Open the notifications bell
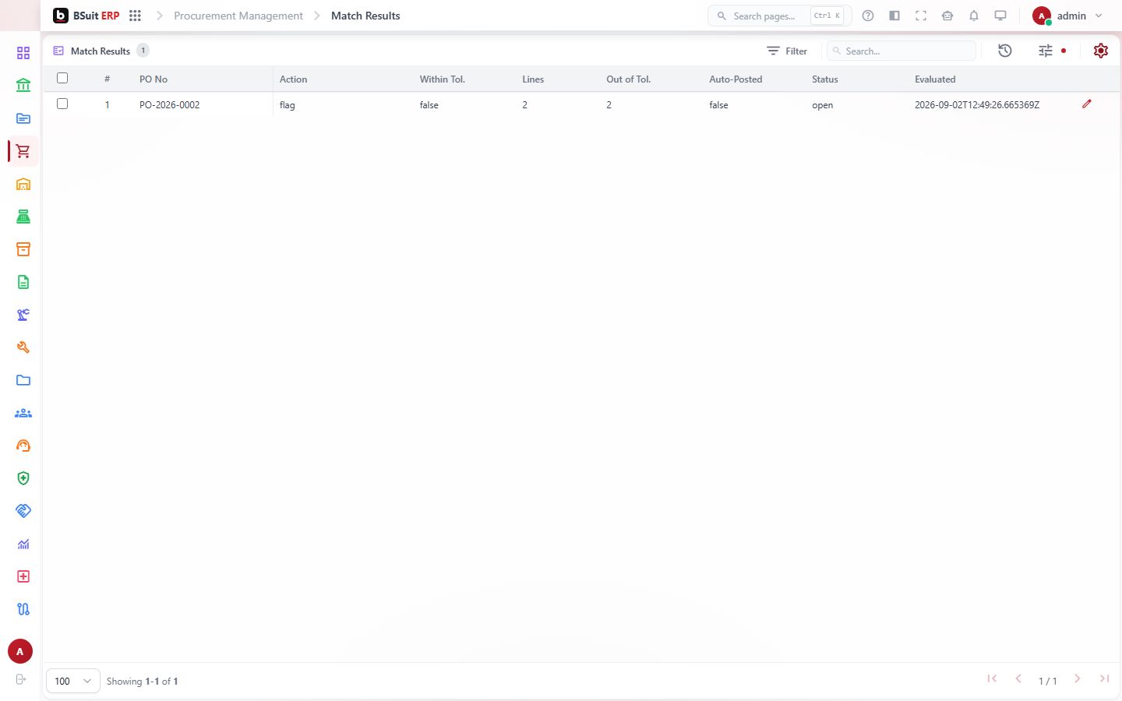 974,16
